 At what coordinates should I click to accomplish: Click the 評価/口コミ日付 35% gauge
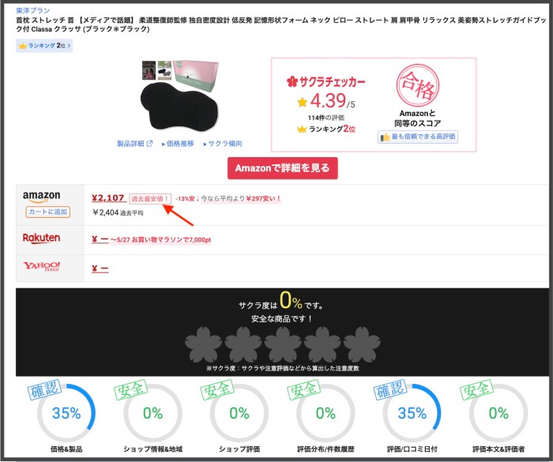tap(412, 413)
